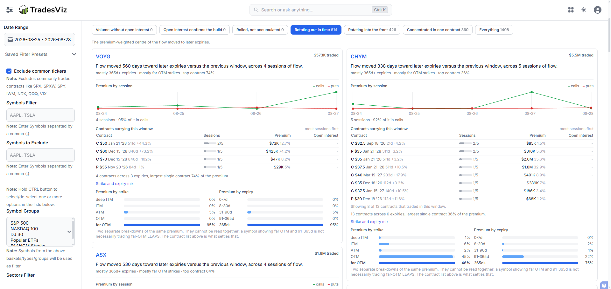611x289 pixels.
Task: Open the CHYM symbol link
Action: pos(359,56)
